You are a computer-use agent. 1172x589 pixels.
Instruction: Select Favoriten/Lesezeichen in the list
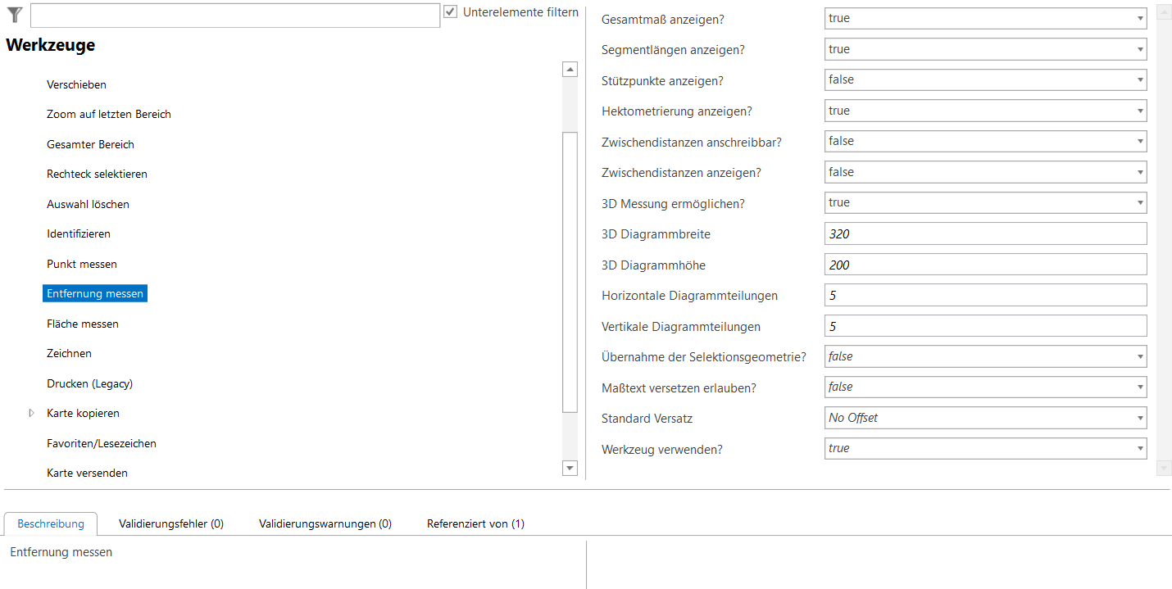click(102, 443)
